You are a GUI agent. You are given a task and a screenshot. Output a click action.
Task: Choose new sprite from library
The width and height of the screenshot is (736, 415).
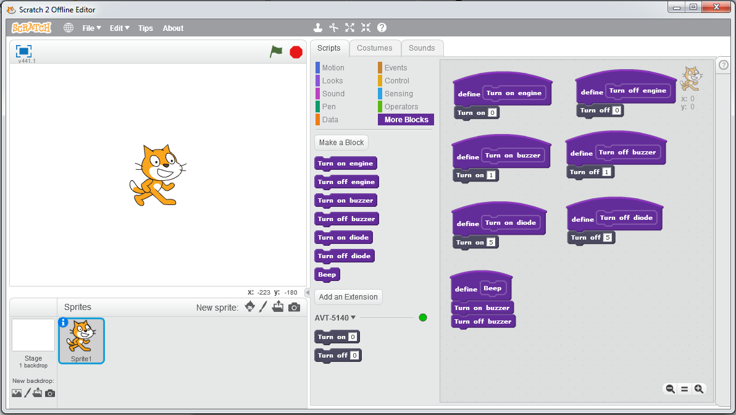[x=249, y=306]
